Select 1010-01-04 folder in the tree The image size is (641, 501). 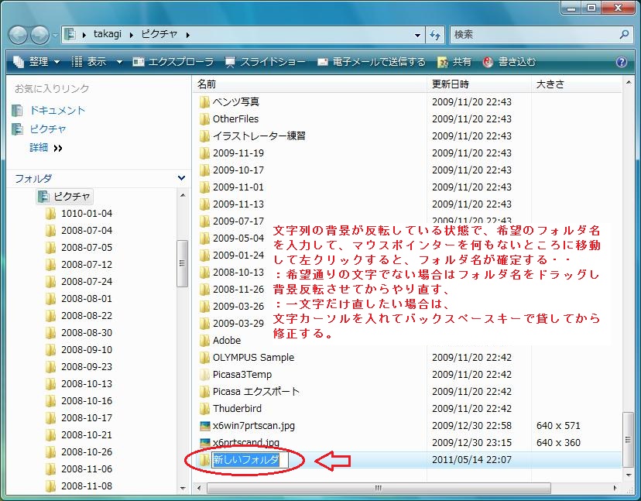(86, 214)
